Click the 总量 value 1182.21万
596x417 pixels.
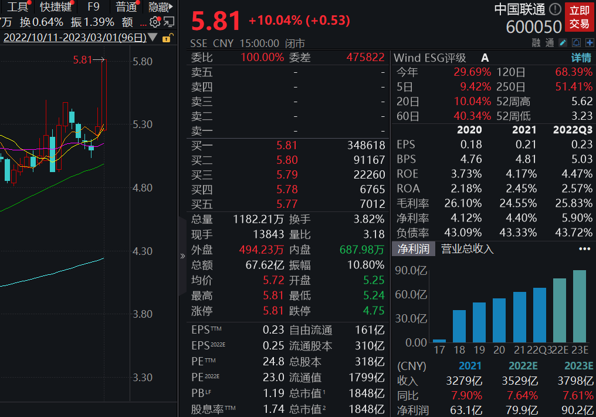(x=259, y=219)
